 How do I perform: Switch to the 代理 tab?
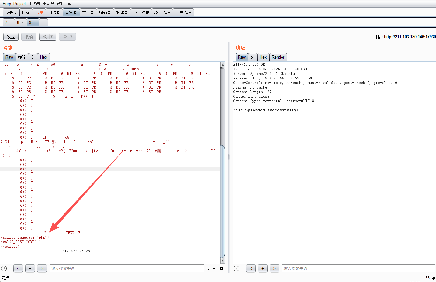pos(39,12)
